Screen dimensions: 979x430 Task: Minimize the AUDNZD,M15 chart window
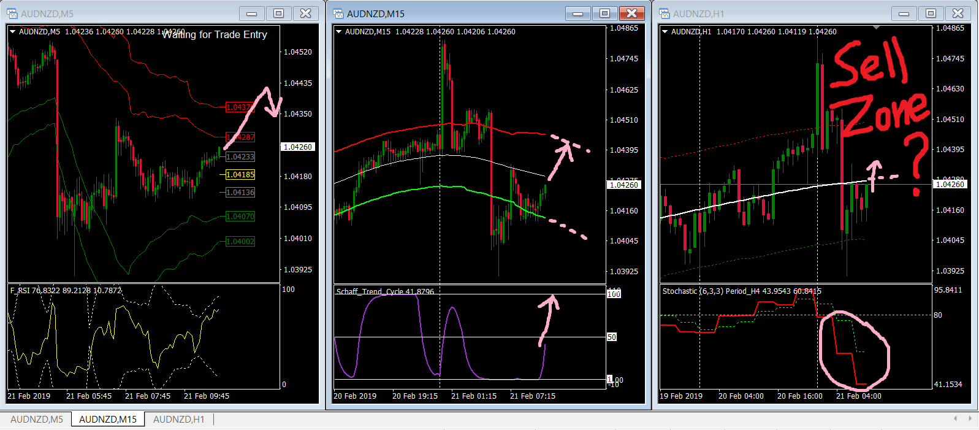[577, 13]
